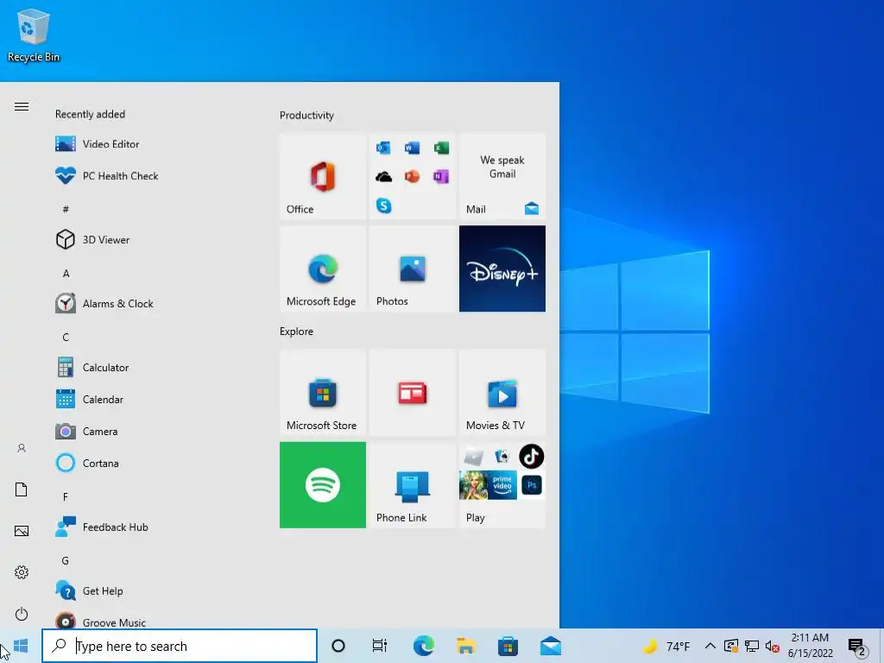
Task: Open clock showing 2:11 AM
Action: pos(810,646)
